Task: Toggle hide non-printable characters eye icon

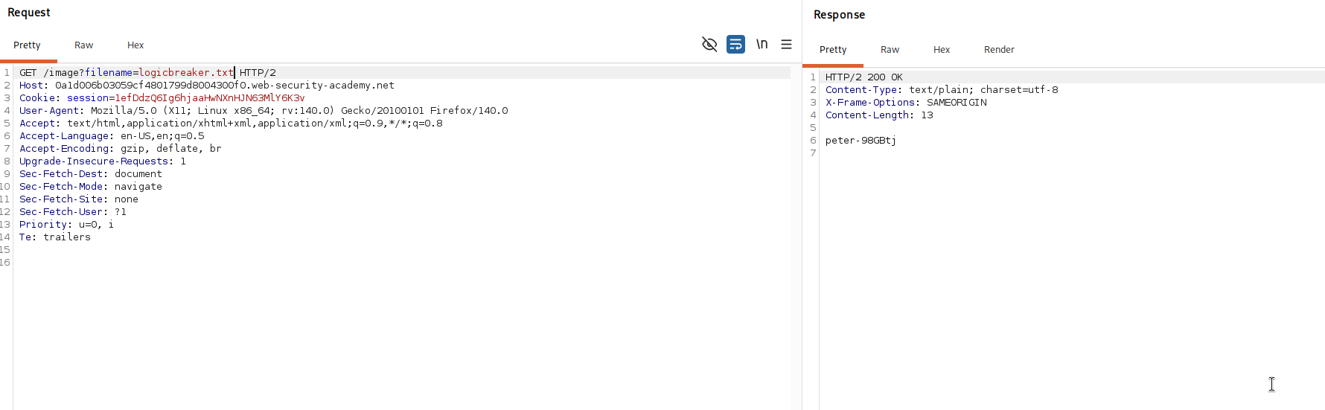Action: pyautogui.click(x=709, y=45)
